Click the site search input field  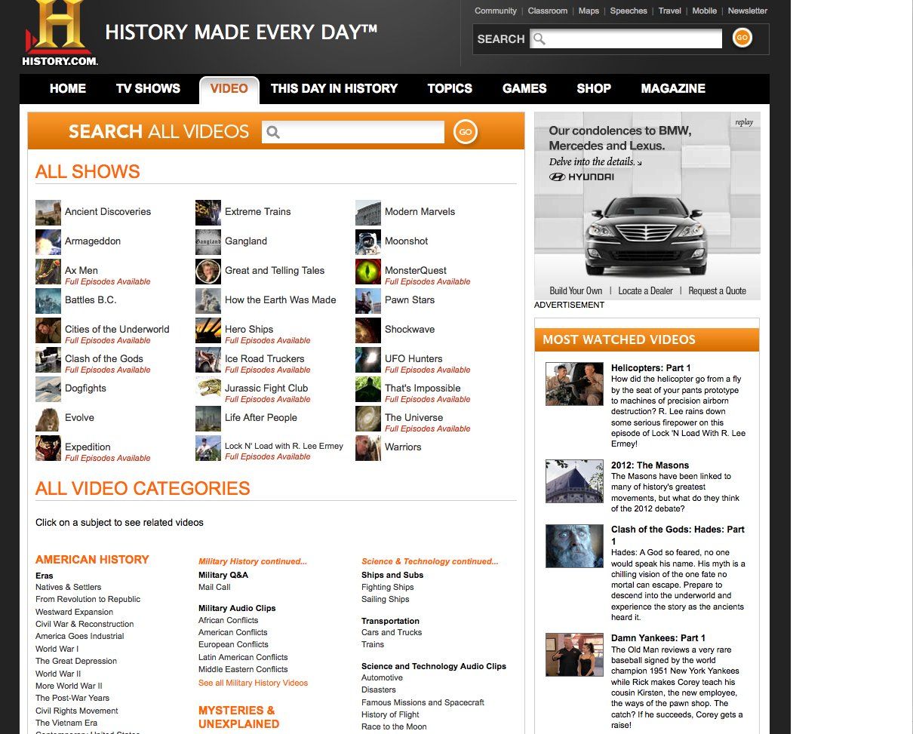pyautogui.click(x=626, y=38)
